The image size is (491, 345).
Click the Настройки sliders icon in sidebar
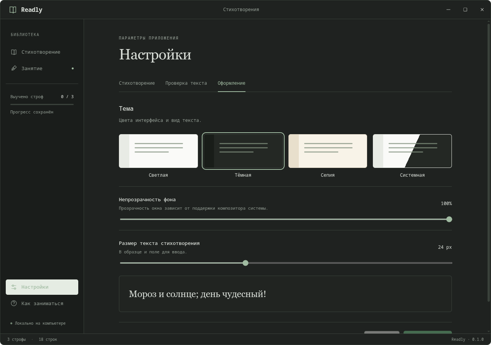(14, 287)
